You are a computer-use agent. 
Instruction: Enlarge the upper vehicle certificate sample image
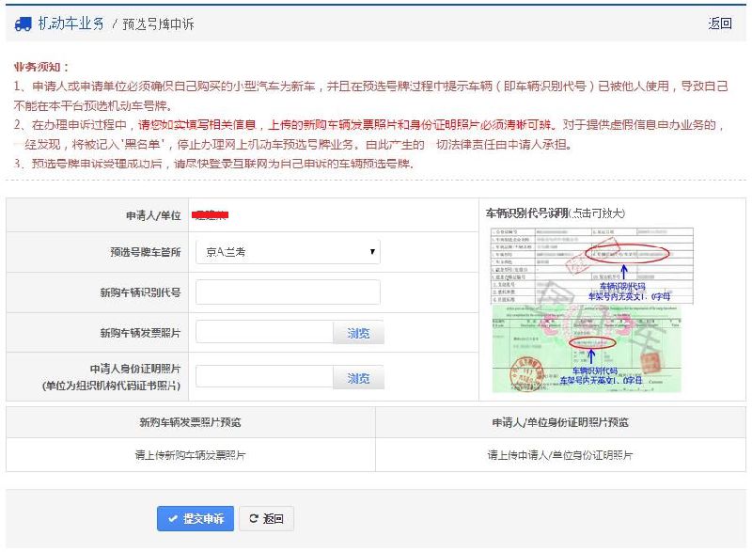[x=592, y=263]
